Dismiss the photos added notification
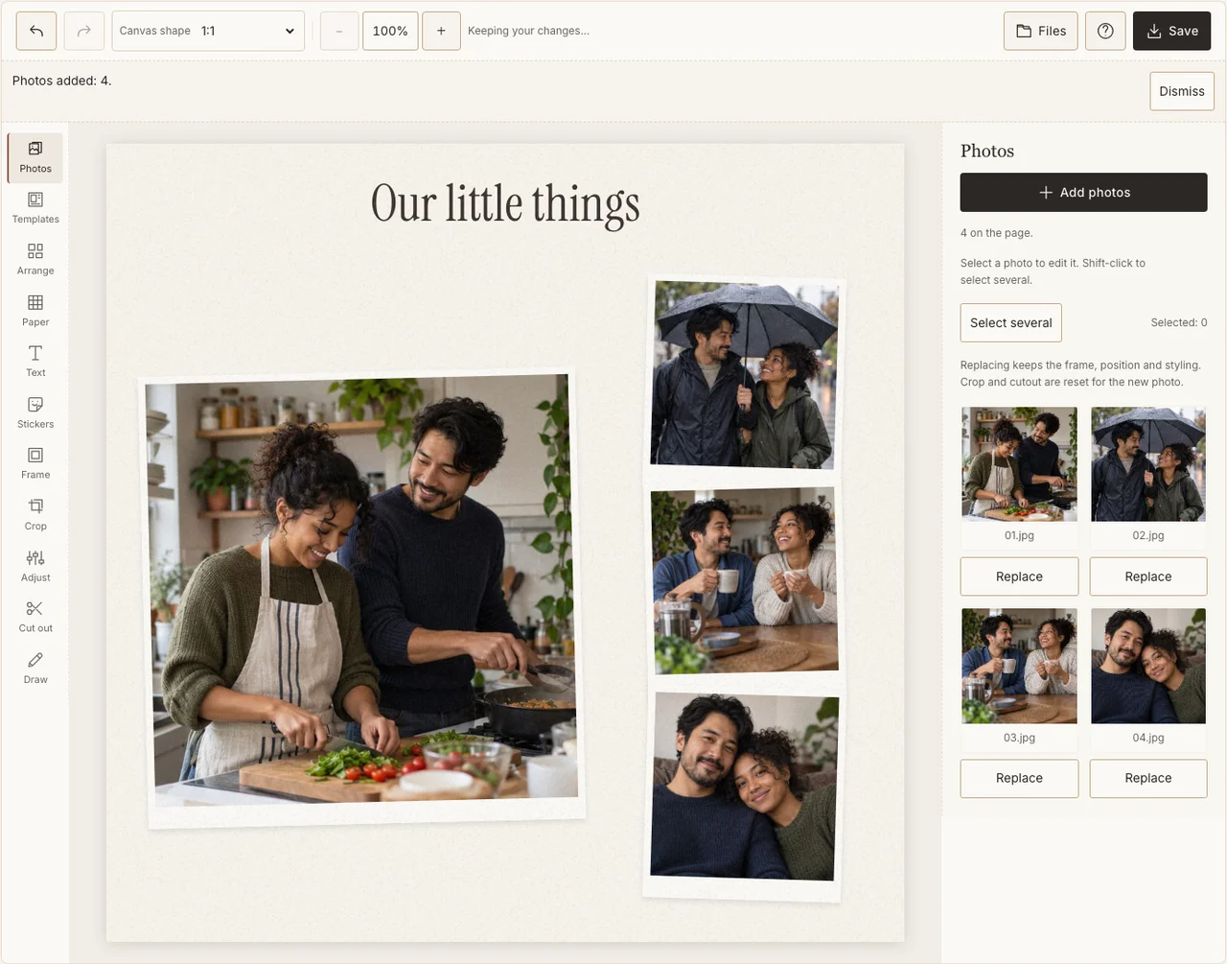The width and height of the screenshot is (1227, 964). (1182, 91)
